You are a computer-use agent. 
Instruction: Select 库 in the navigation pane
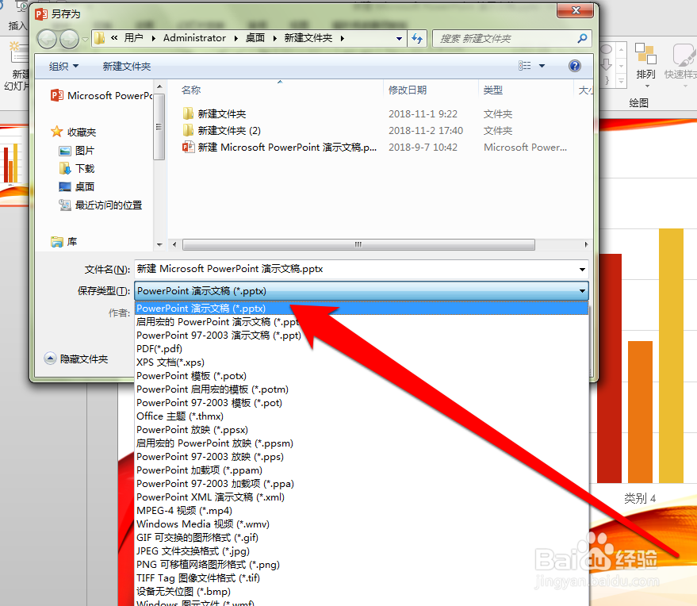tap(64, 241)
